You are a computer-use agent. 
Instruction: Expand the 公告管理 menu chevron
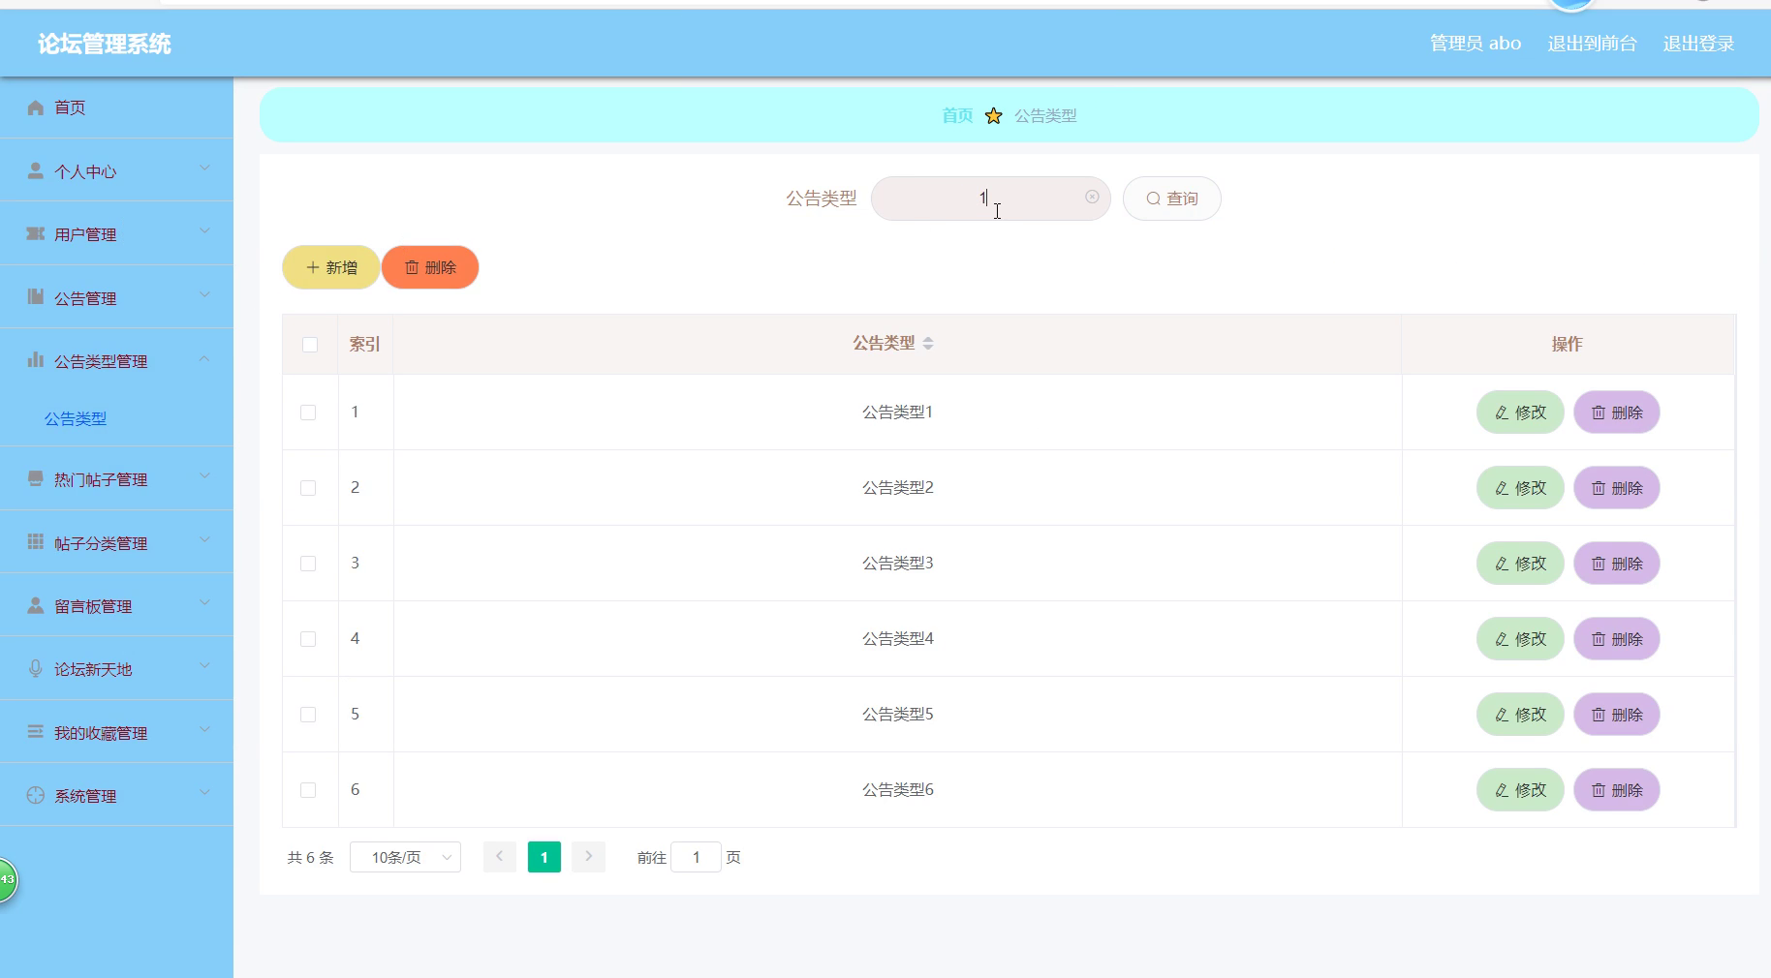[x=204, y=295]
